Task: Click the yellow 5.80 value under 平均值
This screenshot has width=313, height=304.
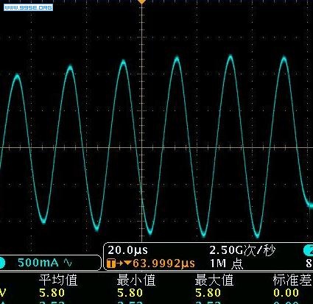Action: [x=52, y=293]
